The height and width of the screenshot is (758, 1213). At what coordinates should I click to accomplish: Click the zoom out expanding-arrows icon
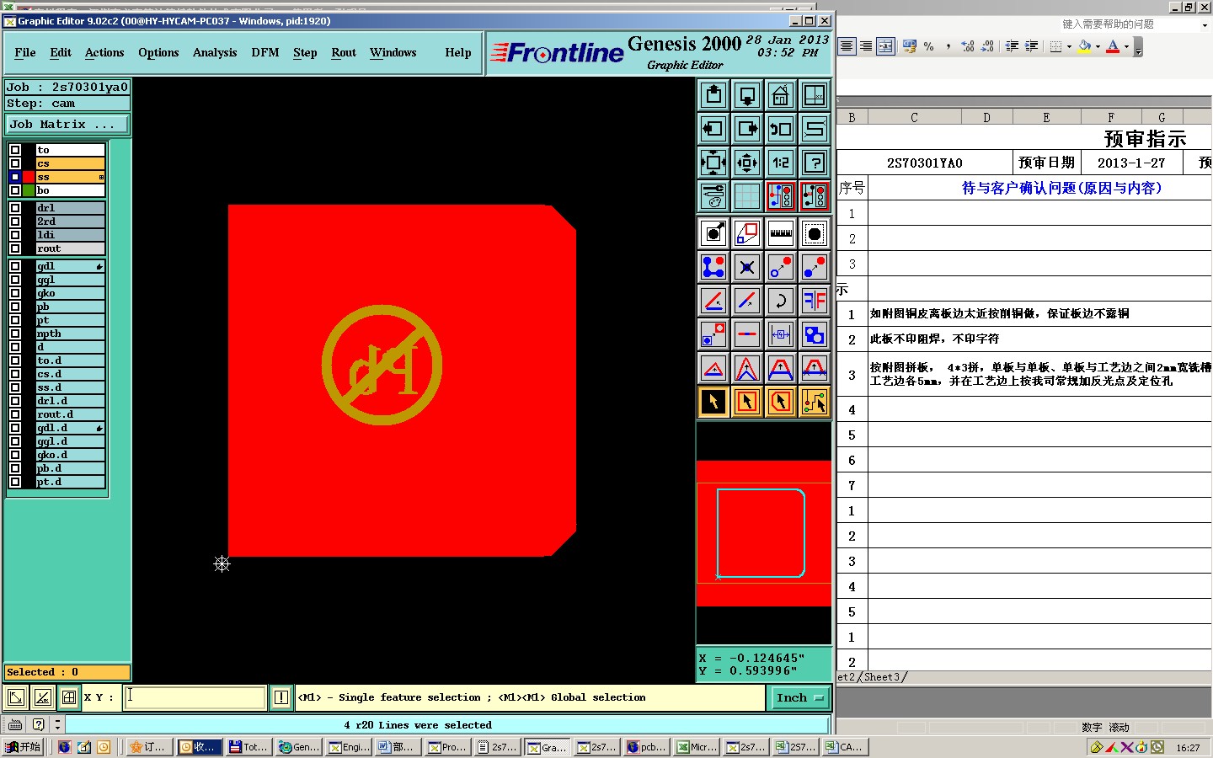(x=713, y=163)
